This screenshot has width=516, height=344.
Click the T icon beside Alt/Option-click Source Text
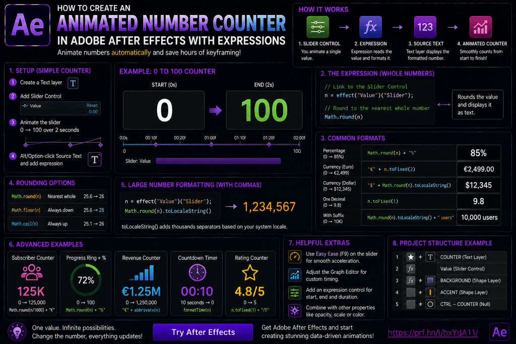tap(94, 159)
